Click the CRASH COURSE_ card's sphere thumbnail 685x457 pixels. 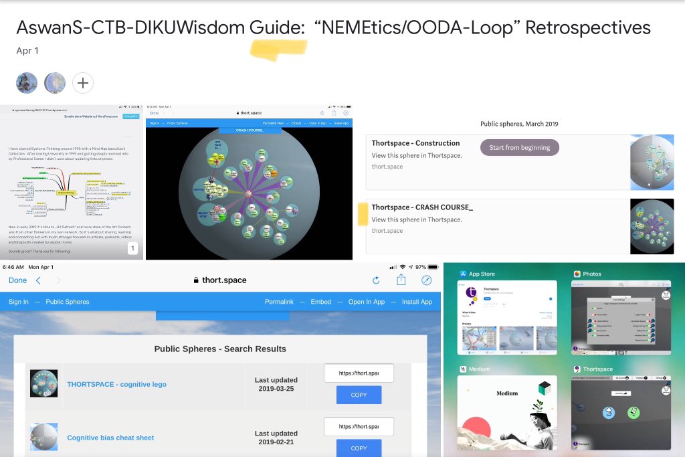652,226
